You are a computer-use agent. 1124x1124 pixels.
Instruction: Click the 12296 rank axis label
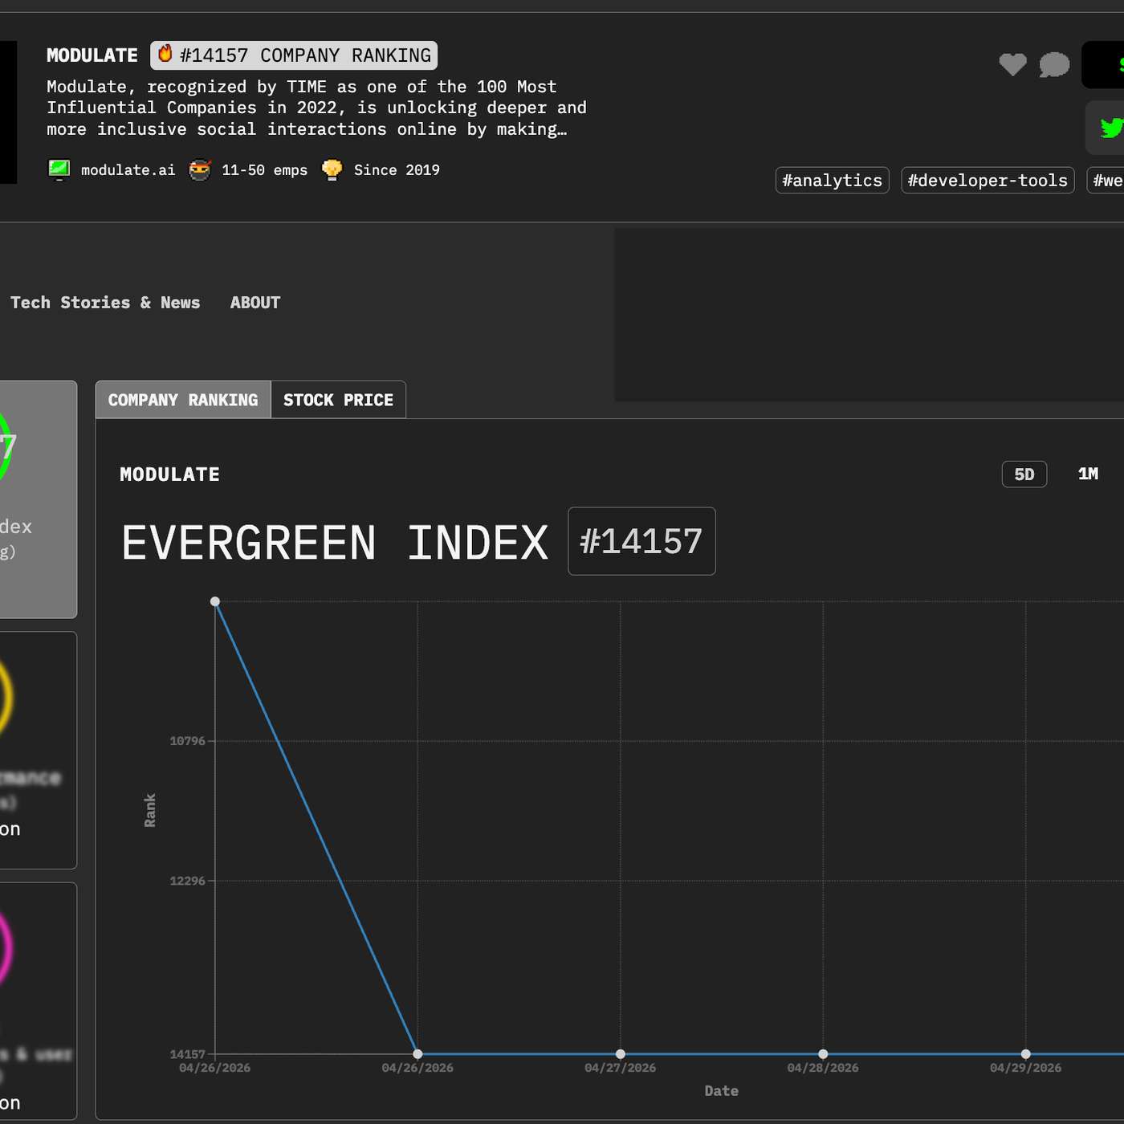pos(188,881)
